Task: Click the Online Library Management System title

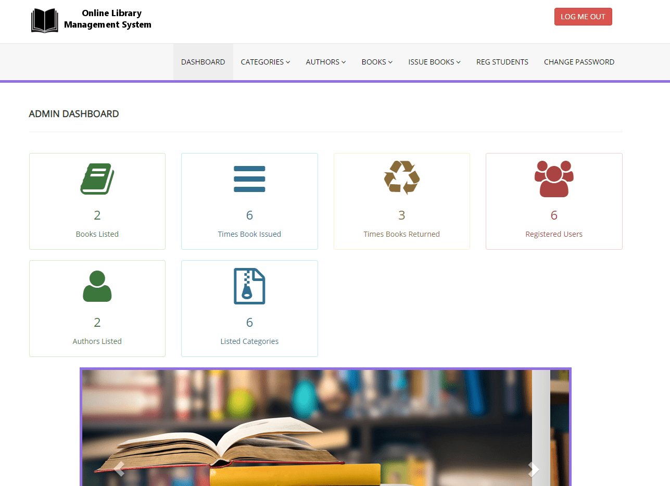Action: point(108,19)
